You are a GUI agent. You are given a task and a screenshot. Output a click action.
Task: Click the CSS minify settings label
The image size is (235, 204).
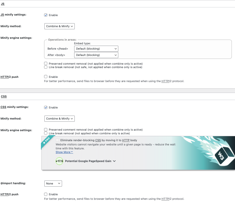point(15,107)
